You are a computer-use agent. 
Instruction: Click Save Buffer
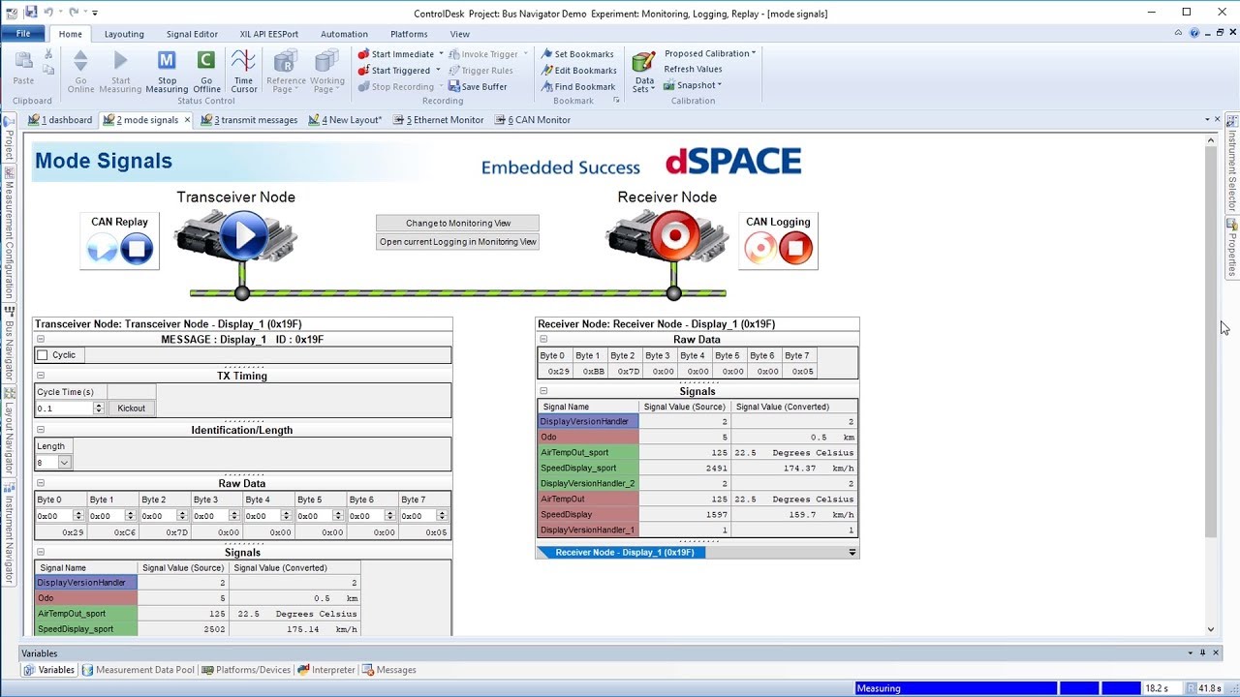tap(478, 87)
